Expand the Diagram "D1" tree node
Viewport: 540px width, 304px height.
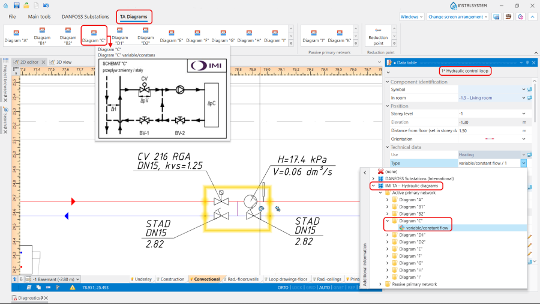pyautogui.click(x=388, y=235)
